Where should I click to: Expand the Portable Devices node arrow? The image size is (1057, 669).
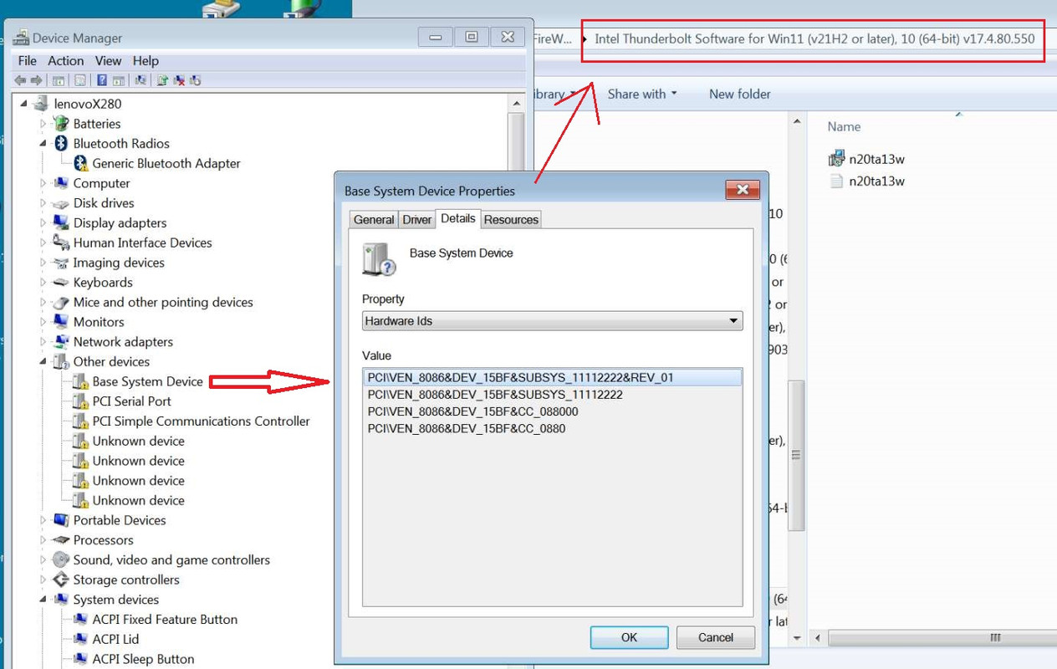tap(43, 520)
